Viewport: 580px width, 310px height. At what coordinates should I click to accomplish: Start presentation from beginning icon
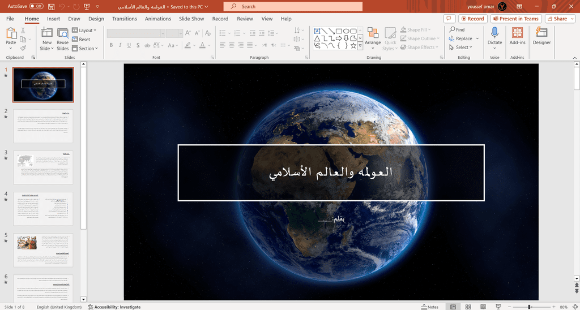(x=87, y=7)
